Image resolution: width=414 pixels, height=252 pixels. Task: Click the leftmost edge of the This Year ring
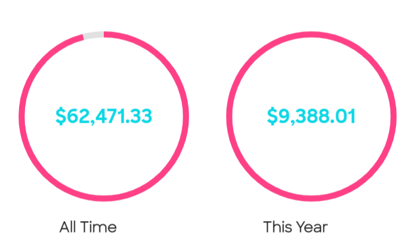tap(229, 116)
